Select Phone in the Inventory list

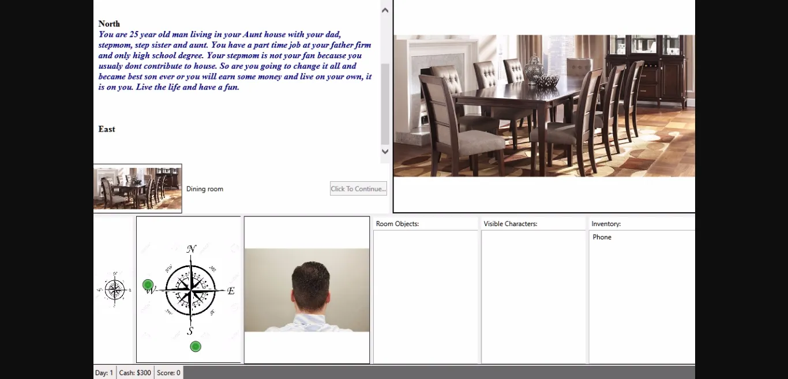[602, 237]
